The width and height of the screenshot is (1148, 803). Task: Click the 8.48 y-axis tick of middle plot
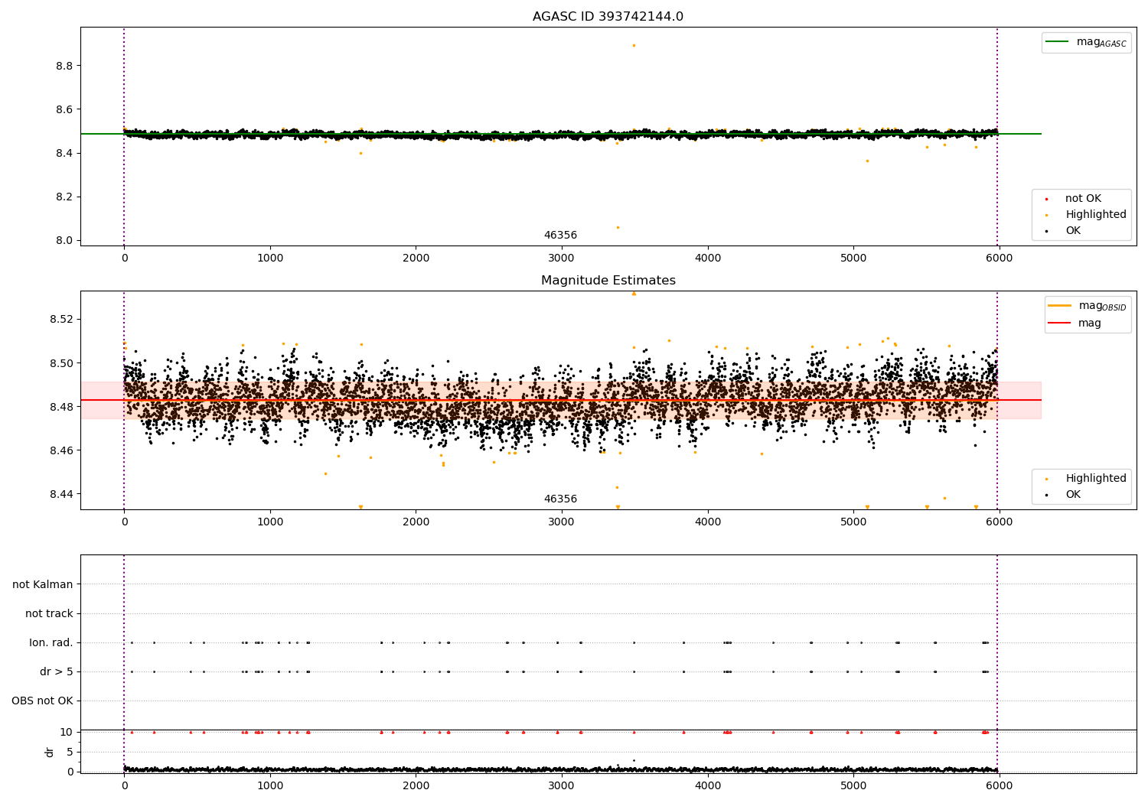[61, 407]
